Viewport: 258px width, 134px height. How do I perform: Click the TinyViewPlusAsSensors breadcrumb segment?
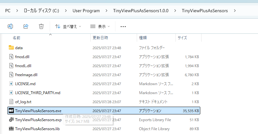point(205,11)
